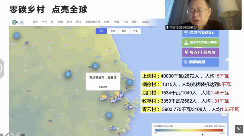Image resolution: width=244 pixels, height=136 pixels.
Task: Open the 品牌/供应链 navigation menu item
Action: (x=93, y=22)
